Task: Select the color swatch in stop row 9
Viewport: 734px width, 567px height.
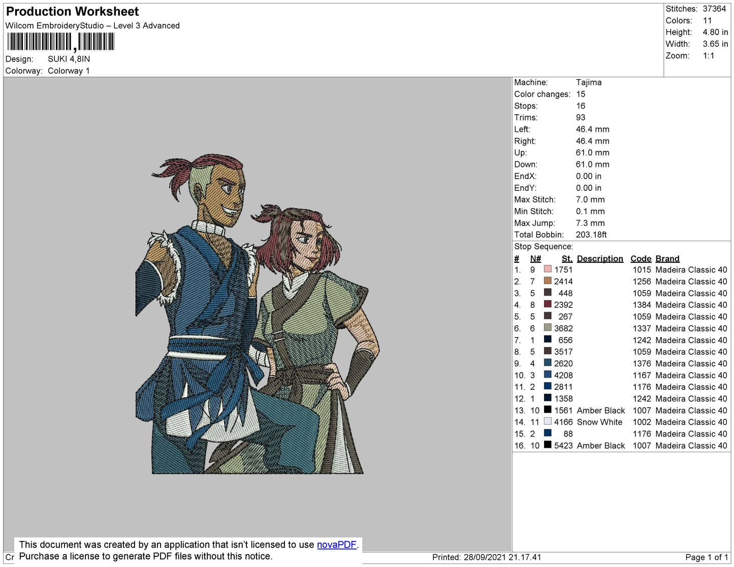Action: [x=548, y=363]
